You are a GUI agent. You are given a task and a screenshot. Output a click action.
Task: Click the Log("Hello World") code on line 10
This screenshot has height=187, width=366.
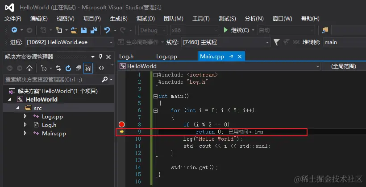(213, 139)
